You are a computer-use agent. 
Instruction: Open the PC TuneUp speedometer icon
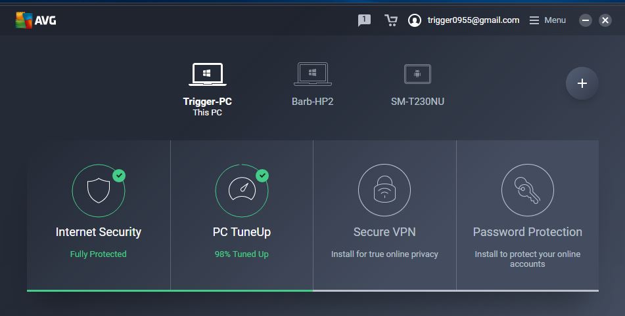tap(242, 190)
